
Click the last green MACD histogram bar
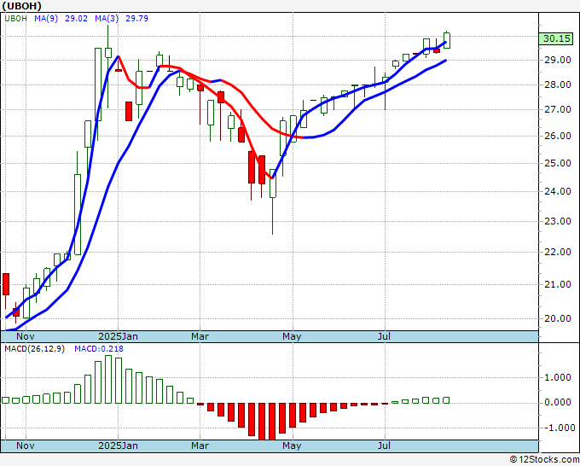pos(446,400)
